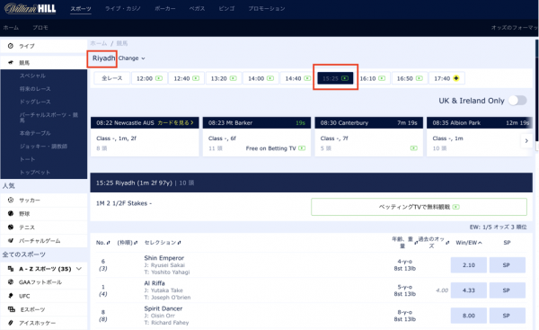This screenshot has width=539, height=330.
Task: Click the tennis ball icon
Action: point(11,227)
